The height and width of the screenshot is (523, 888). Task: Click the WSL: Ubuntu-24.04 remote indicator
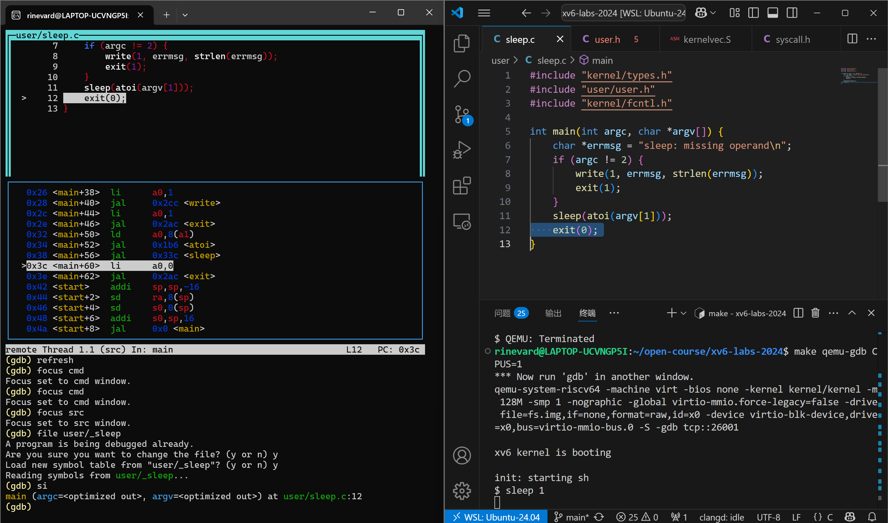(x=496, y=517)
